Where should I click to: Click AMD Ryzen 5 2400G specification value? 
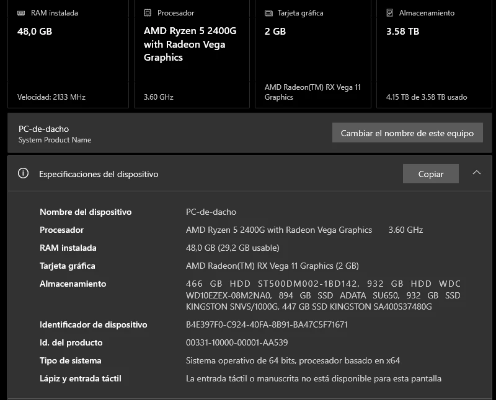(x=279, y=230)
